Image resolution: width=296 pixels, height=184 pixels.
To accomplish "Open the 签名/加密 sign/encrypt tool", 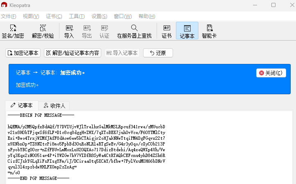I will coord(13,31).
